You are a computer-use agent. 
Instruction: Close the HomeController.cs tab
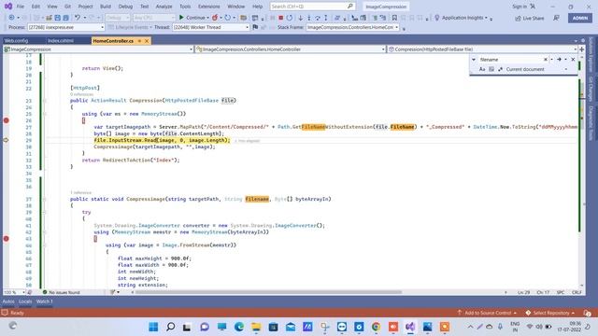pyautogui.click(x=147, y=41)
